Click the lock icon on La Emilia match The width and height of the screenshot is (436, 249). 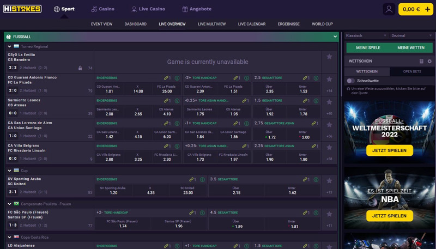pos(80,68)
